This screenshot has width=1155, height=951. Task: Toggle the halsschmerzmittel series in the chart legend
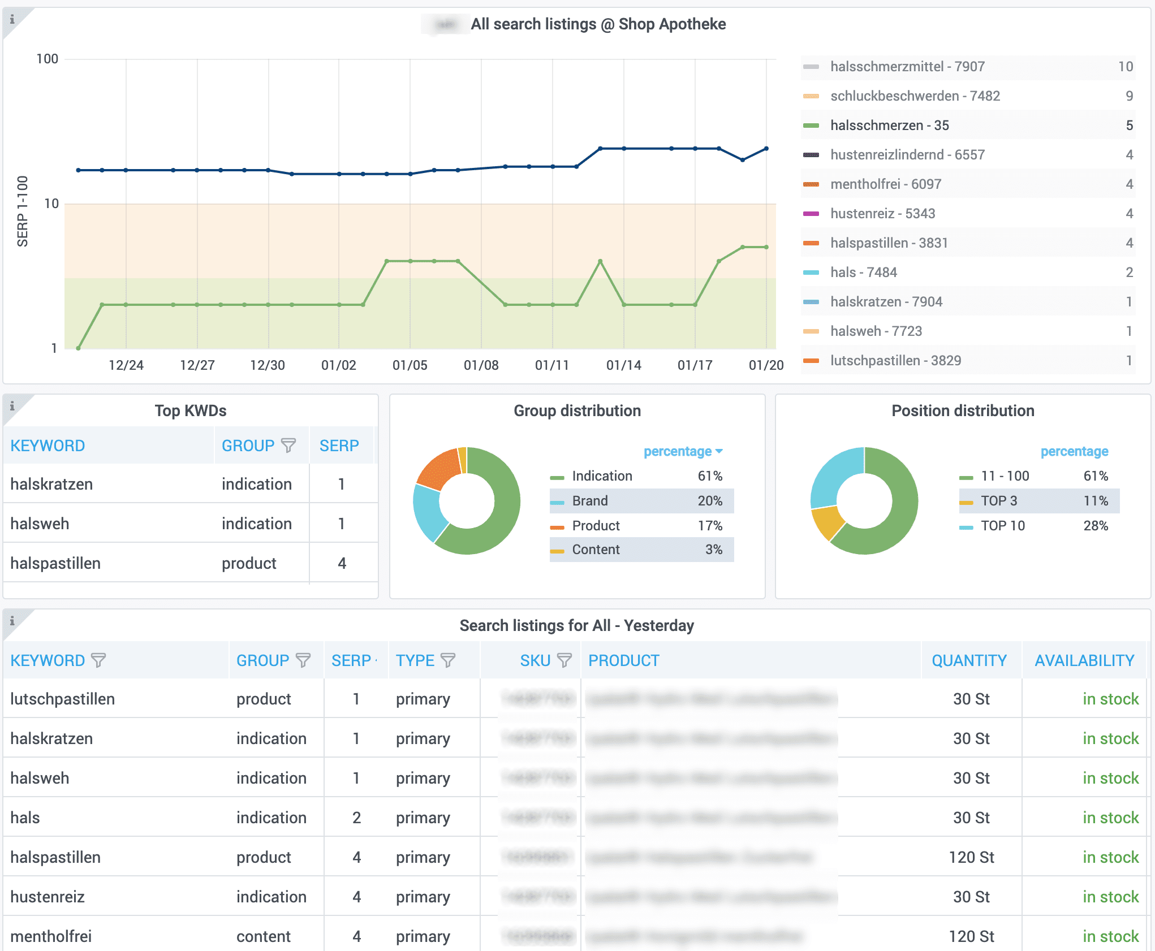pyautogui.click(x=907, y=66)
